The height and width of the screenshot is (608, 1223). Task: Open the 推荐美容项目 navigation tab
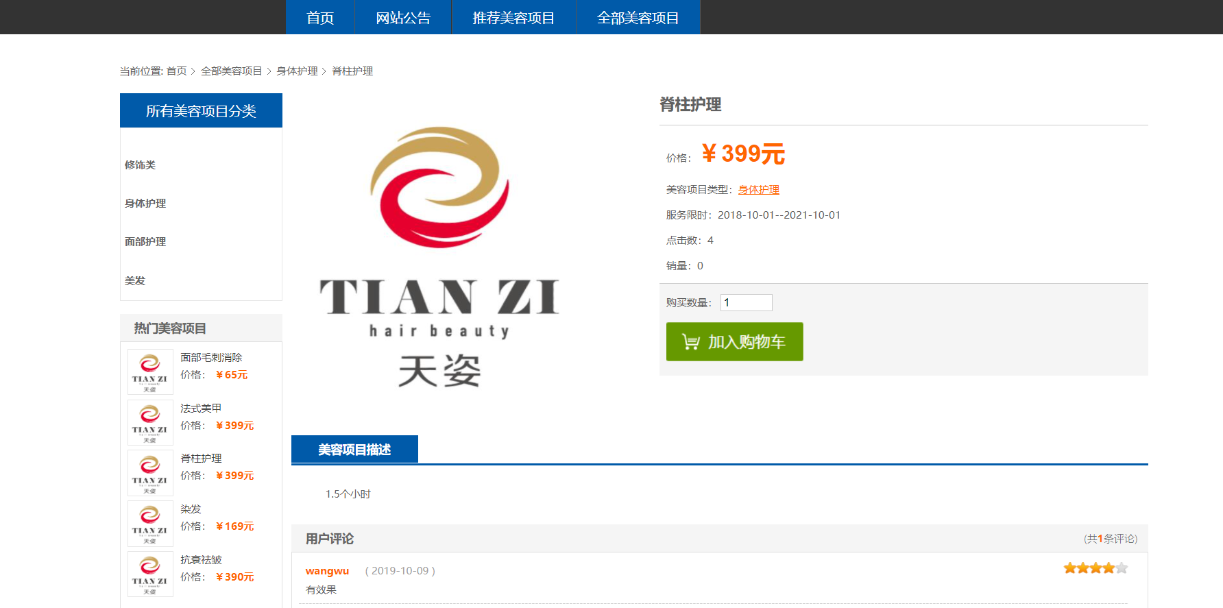(x=513, y=17)
